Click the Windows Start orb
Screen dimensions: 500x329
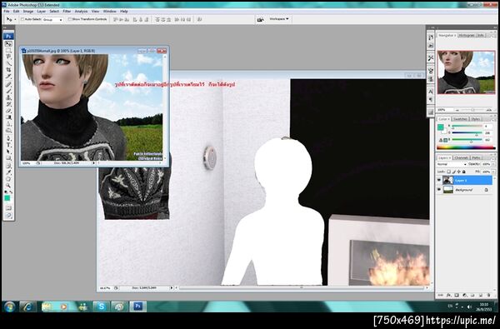click(9, 307)
